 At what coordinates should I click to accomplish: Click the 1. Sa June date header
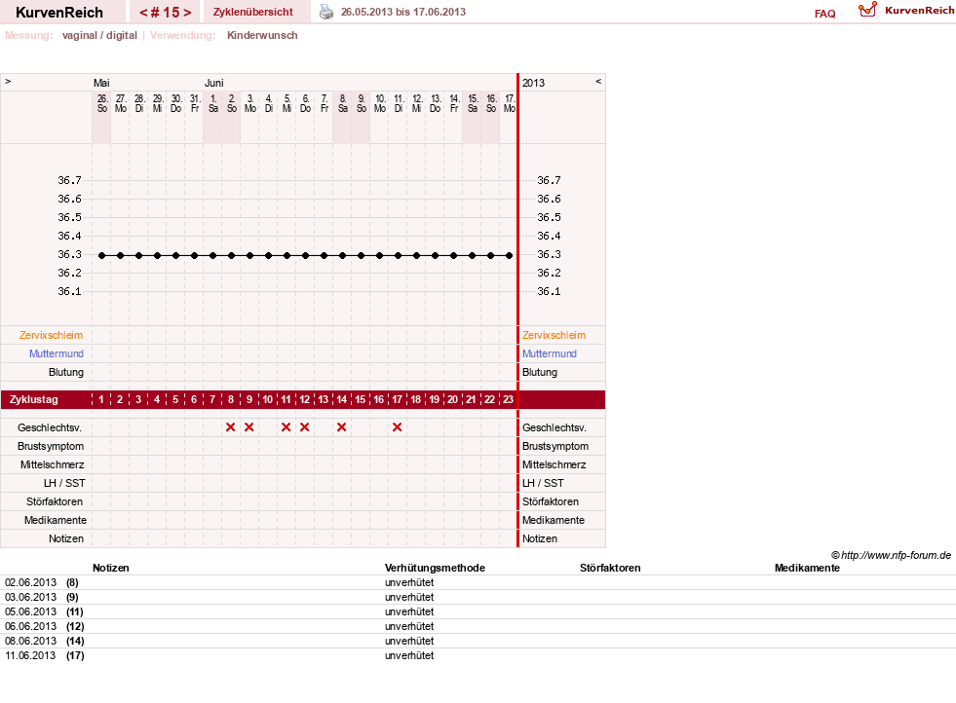(x=212, y=103)
